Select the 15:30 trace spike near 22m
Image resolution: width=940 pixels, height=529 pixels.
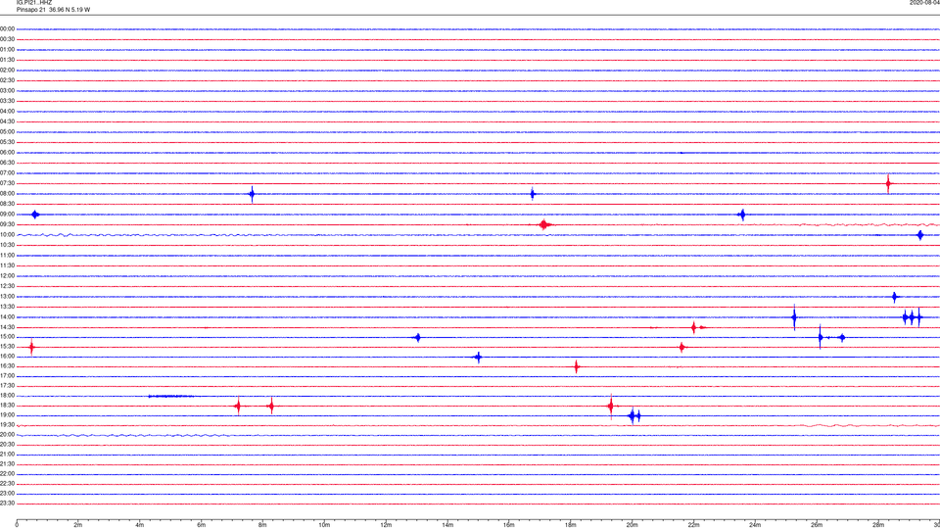(x=681, y=347)
